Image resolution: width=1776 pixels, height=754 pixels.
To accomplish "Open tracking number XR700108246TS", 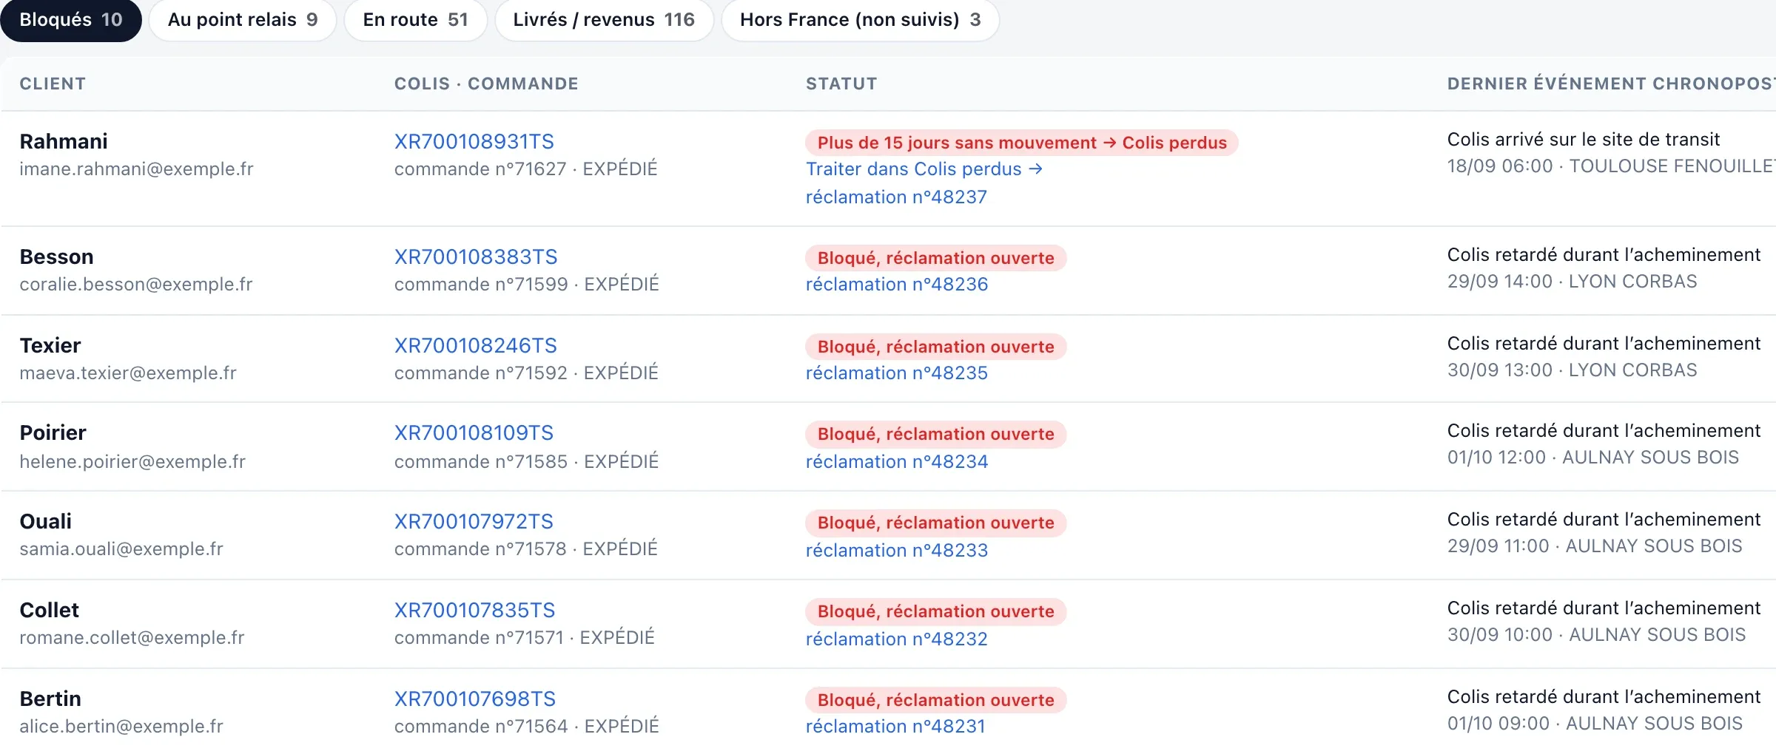I will 476,345.
